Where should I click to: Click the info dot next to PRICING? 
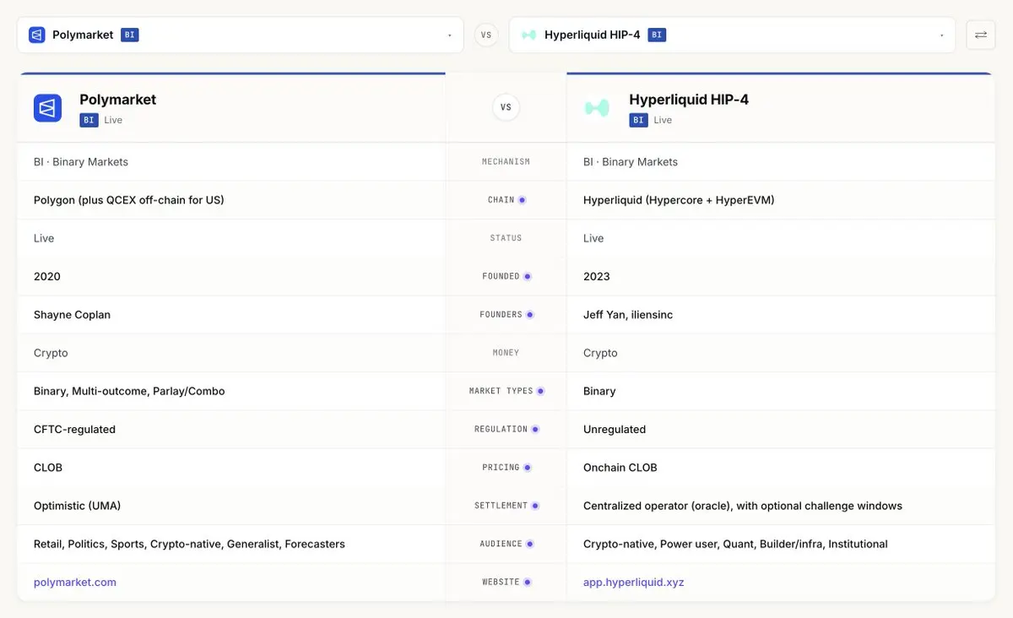coord(527,467)
